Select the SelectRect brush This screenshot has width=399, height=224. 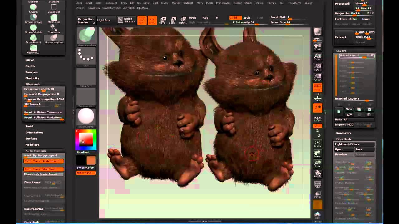coord(54,8)
